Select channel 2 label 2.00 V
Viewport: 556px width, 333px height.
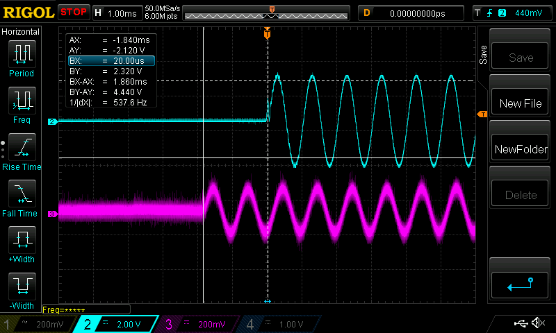pos(129,324)
